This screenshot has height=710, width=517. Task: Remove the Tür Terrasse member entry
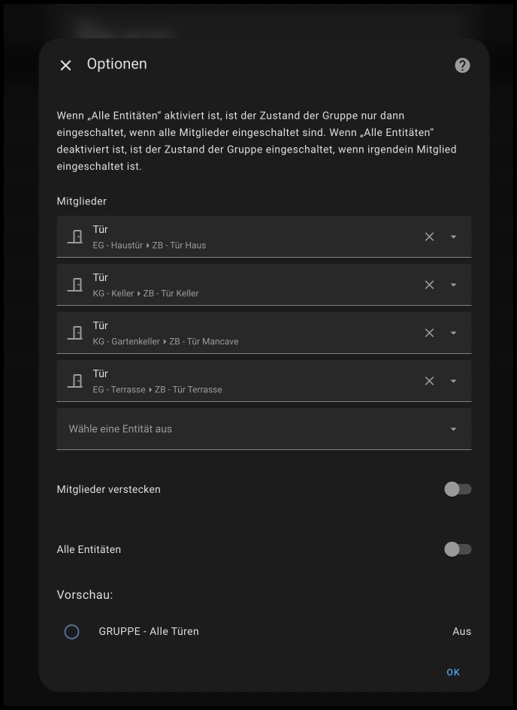pos(429,381)
